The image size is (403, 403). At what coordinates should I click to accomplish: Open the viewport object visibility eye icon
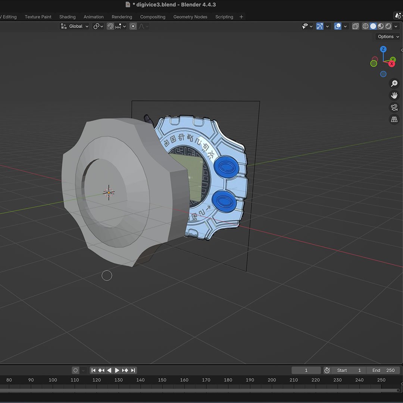click(x=305, y=26)
